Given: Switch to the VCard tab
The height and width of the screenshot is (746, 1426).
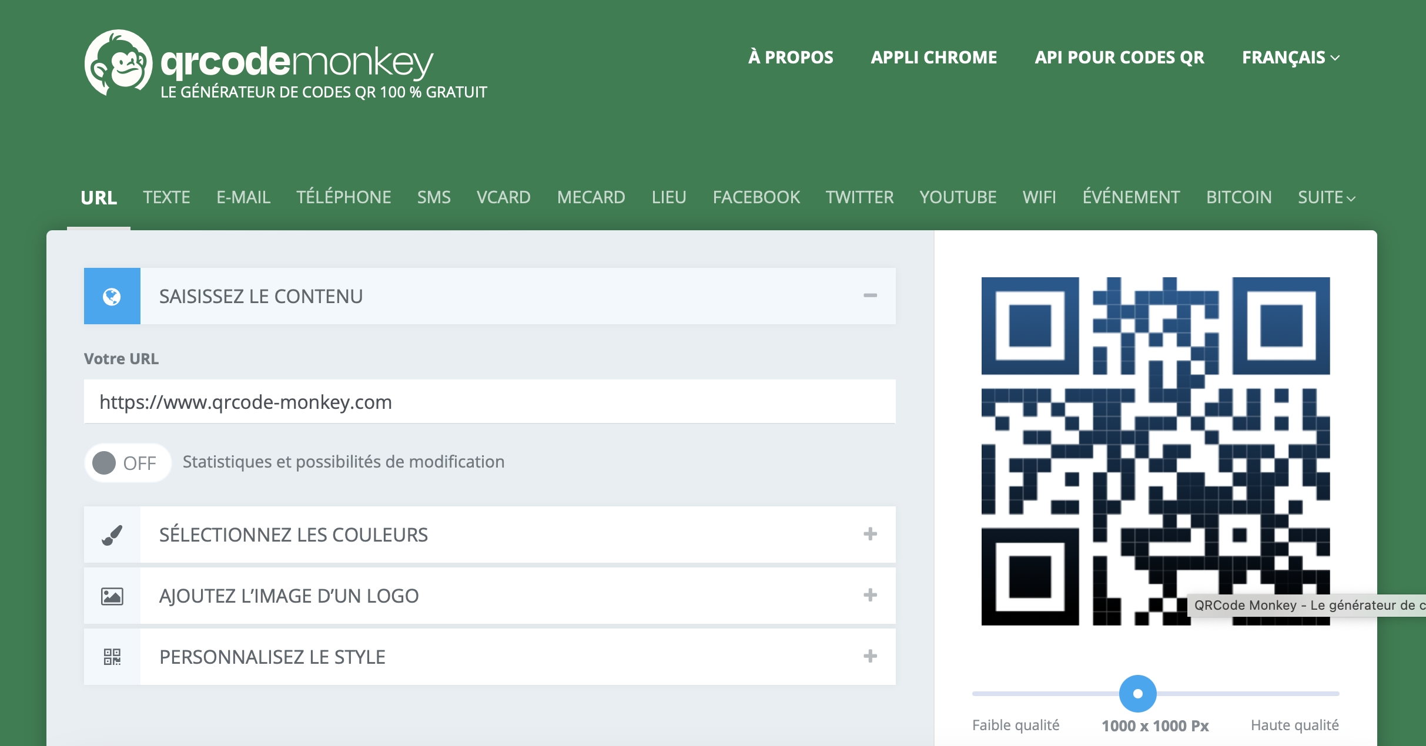Looking at the screenshot, I should [504, 197].
